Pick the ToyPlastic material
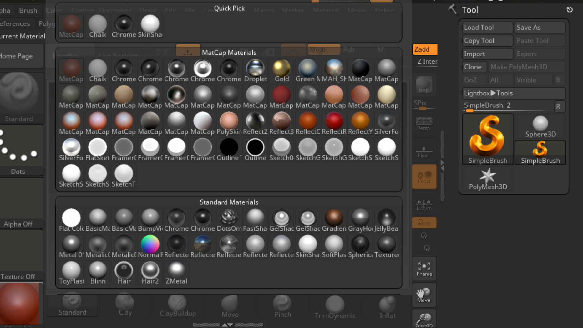 [71, 273]
